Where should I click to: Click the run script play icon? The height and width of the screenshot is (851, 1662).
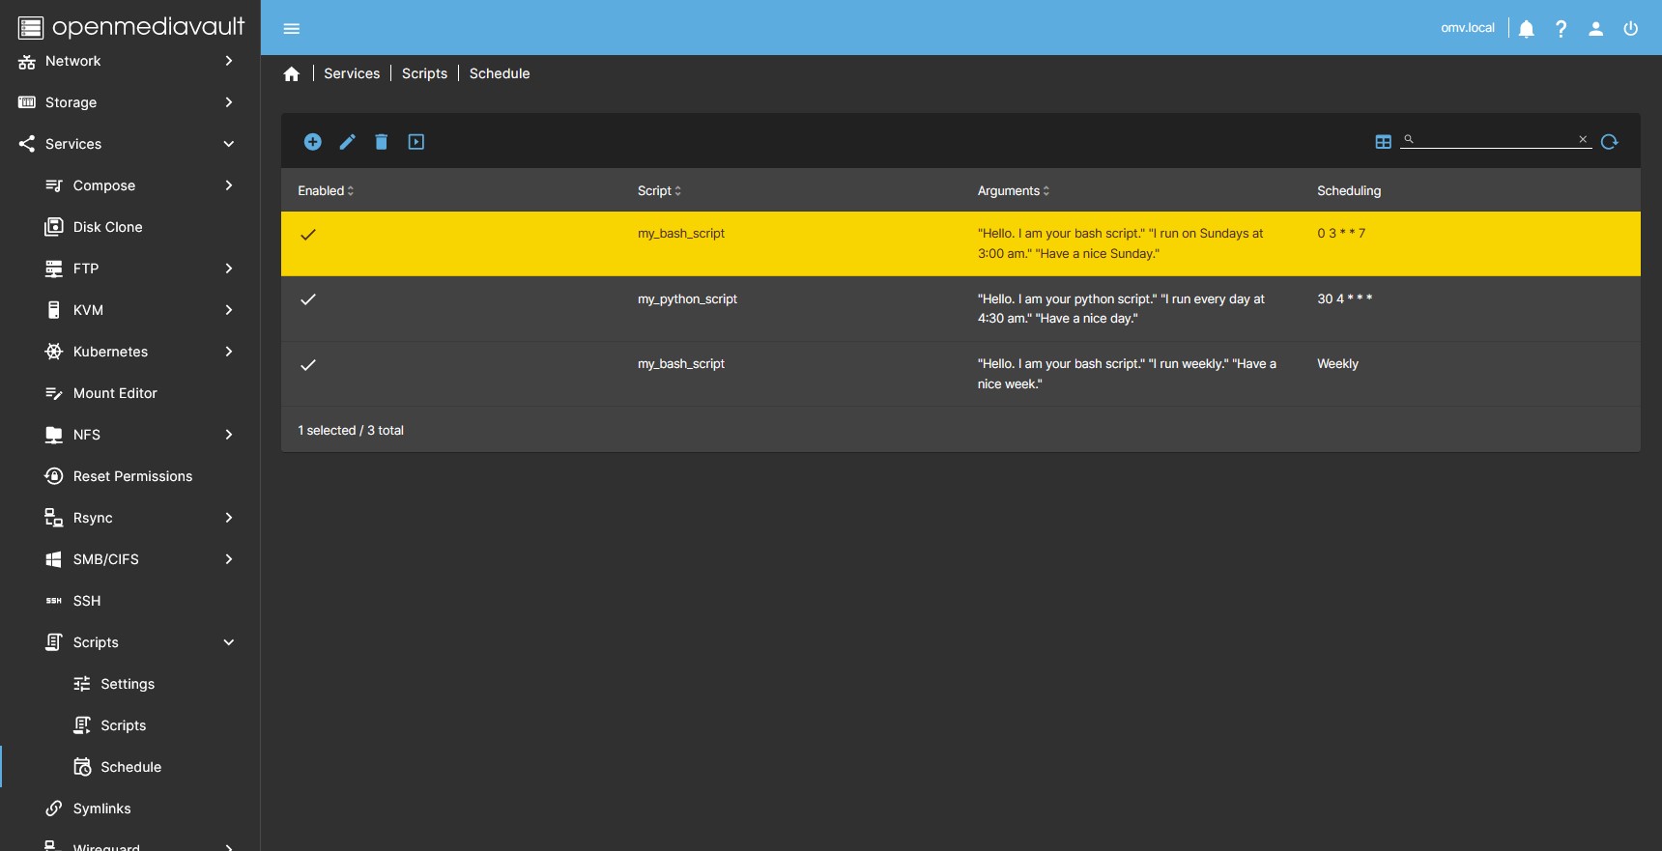click(416, 142)
